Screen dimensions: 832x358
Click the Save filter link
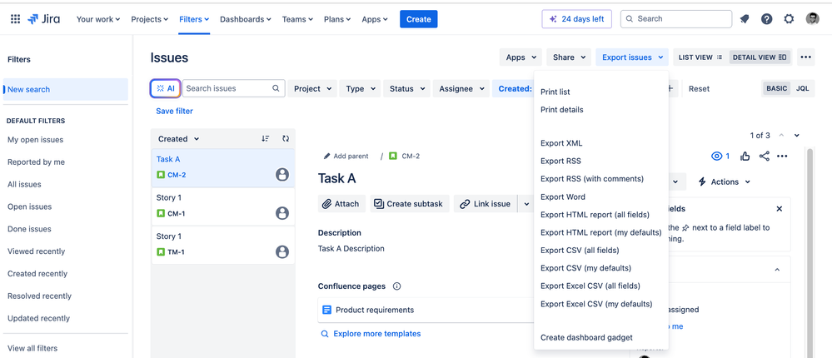click(x=175, y=112)
